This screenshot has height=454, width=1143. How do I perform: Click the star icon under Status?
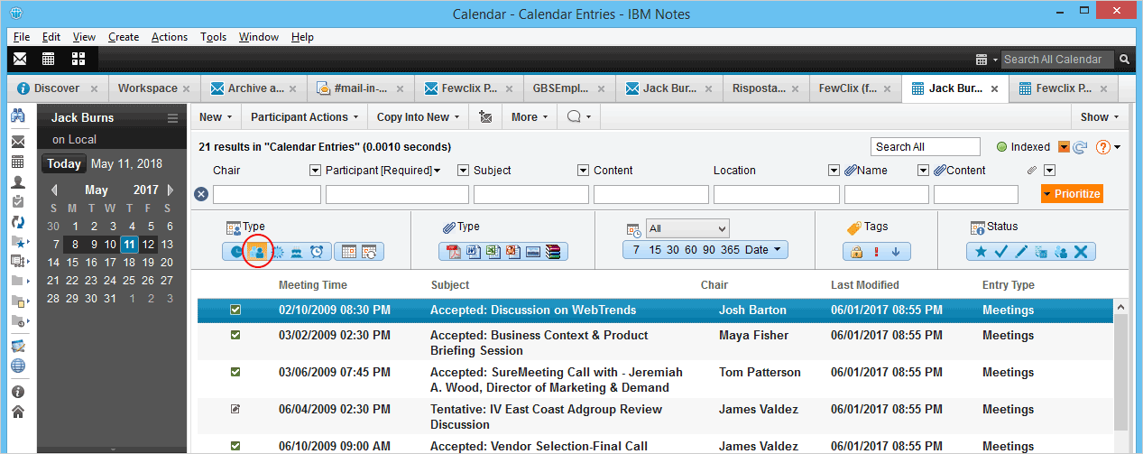tap(980, 252)
